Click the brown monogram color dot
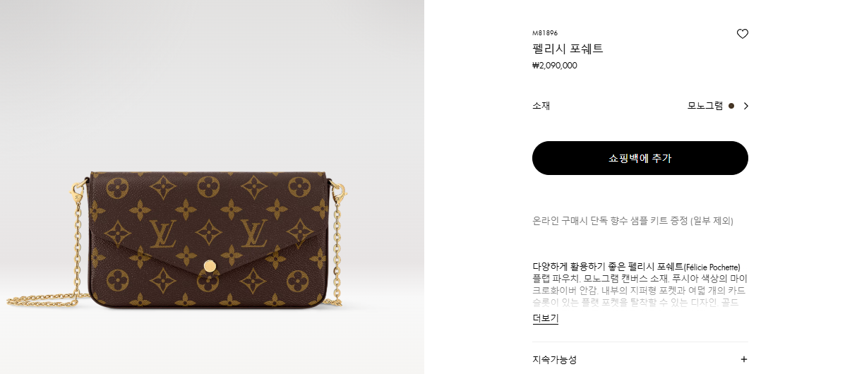Screen dimensions: 845x374 [731, 106]
